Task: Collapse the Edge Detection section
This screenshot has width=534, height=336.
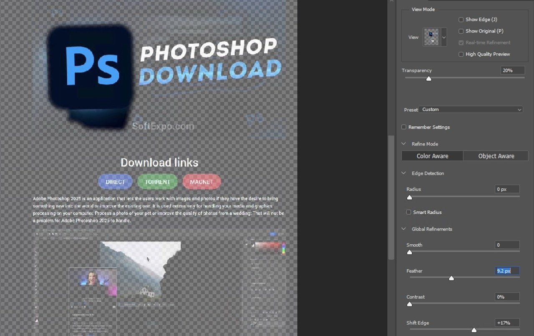Action: [403, 173]
